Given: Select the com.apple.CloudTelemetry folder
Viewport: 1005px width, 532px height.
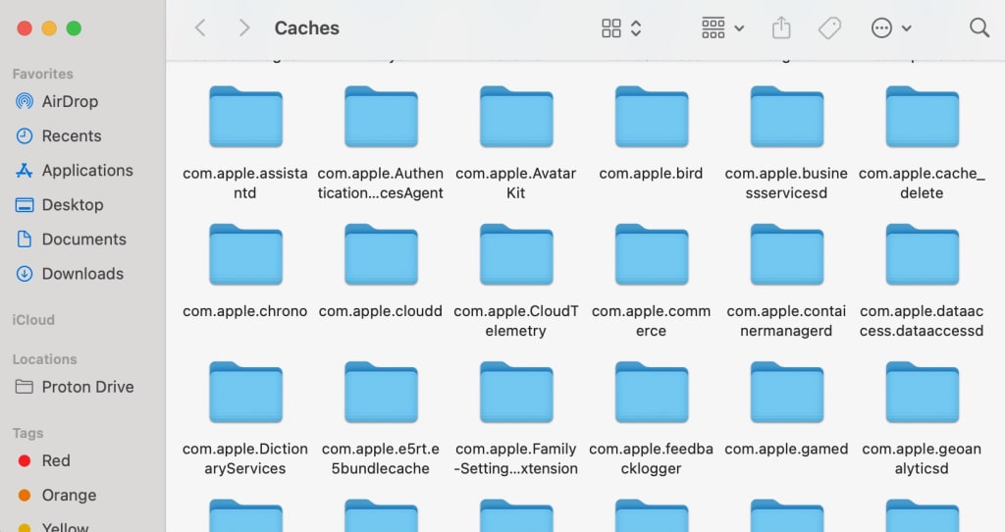Looking at the screenshot, I should pos(516,254).
